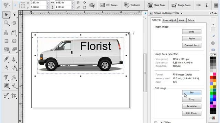Open Image Tools from the toolbar
220x123 pixels.
pos(181,5)
